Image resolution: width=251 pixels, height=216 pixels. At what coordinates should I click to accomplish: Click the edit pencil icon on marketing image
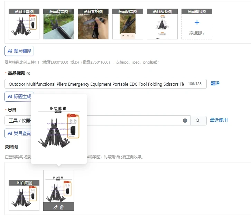[55, 207]
